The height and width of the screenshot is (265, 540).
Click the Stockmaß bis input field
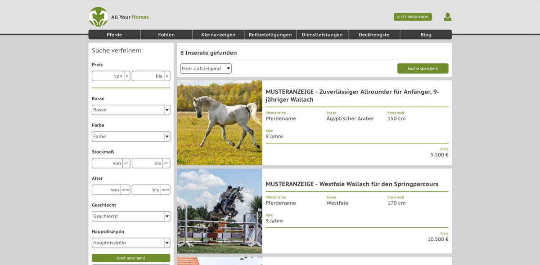pos(147,163)
